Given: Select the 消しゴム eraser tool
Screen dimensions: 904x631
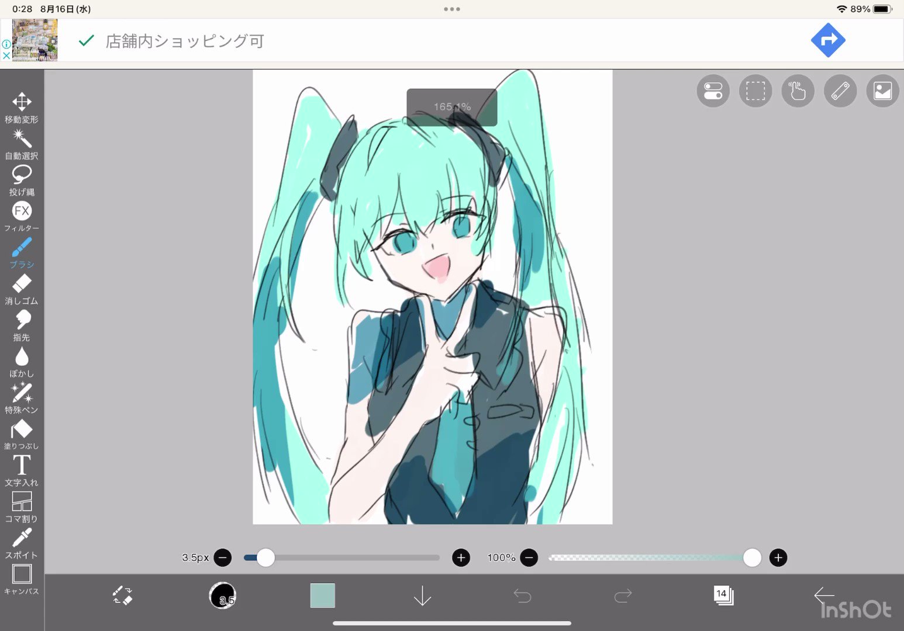Looking at the screenshot, I should tap(22, 289).
